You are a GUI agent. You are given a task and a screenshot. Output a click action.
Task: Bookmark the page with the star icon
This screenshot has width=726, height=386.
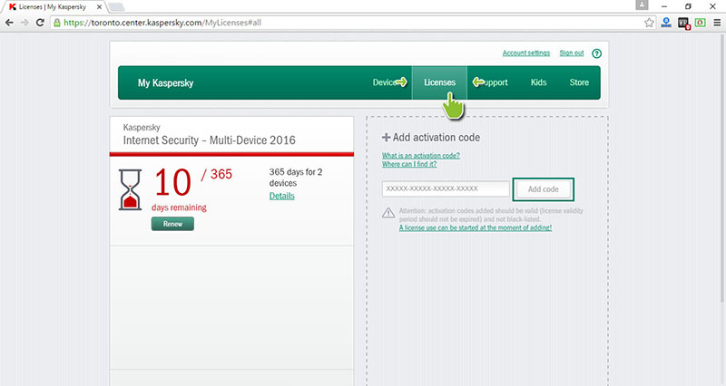pos(649,23)
